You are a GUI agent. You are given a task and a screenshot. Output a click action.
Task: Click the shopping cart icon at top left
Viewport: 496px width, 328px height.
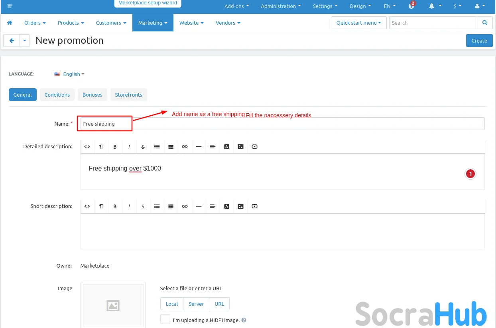[x=9, y=6]
